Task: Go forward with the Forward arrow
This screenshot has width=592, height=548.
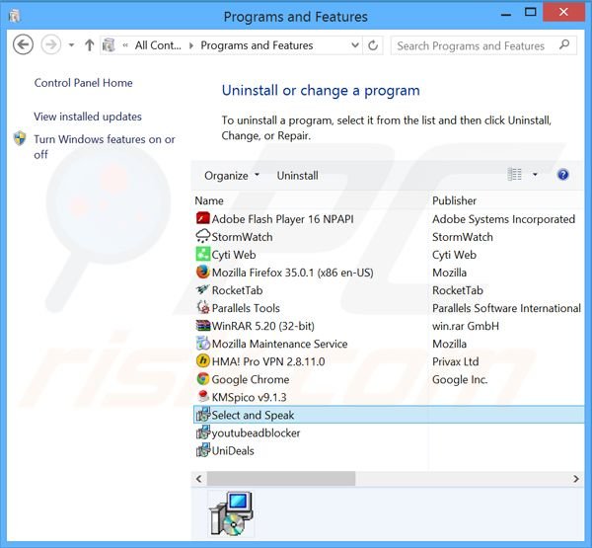Action: click(x=50, y=44)
